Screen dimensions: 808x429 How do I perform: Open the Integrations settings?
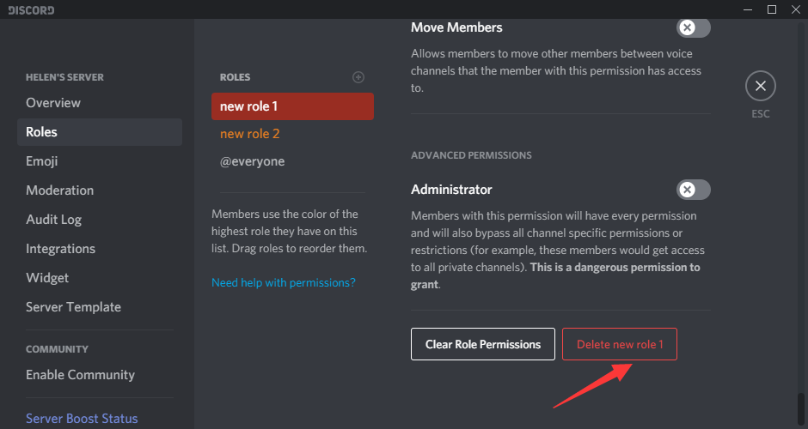[60, 249]
